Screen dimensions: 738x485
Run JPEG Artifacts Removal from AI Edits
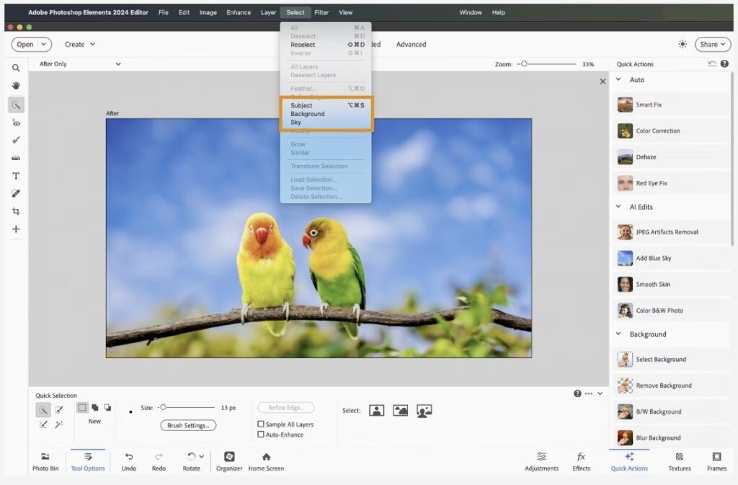pyautogui.click(x=659, y=231)
